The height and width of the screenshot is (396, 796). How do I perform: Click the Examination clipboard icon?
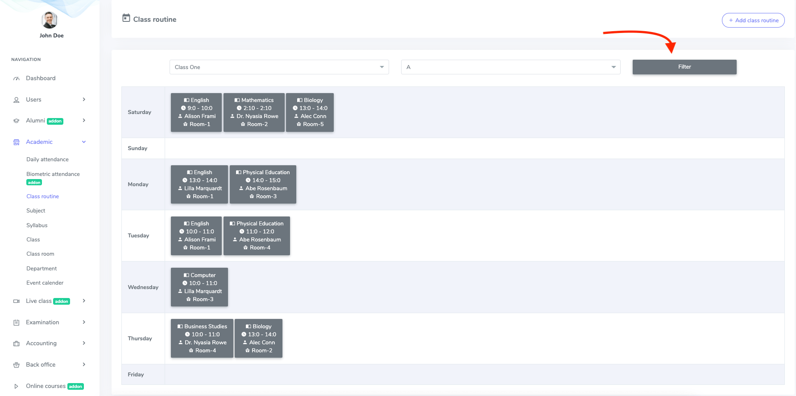17,323
